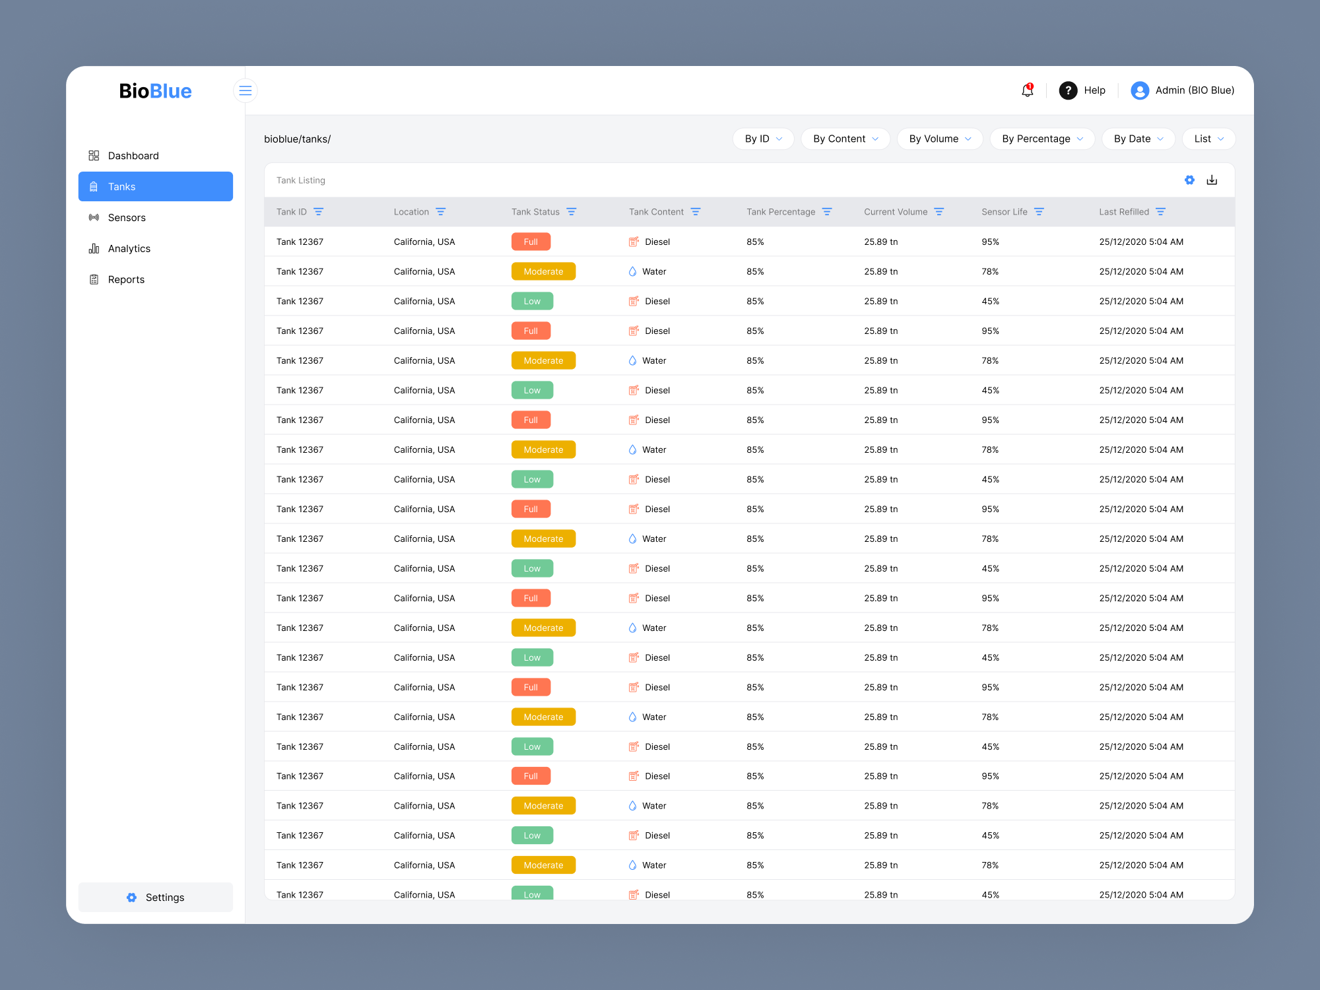Click the notification bell icon
Viewport: 1320px width, 990px height.
[1027, 90]
